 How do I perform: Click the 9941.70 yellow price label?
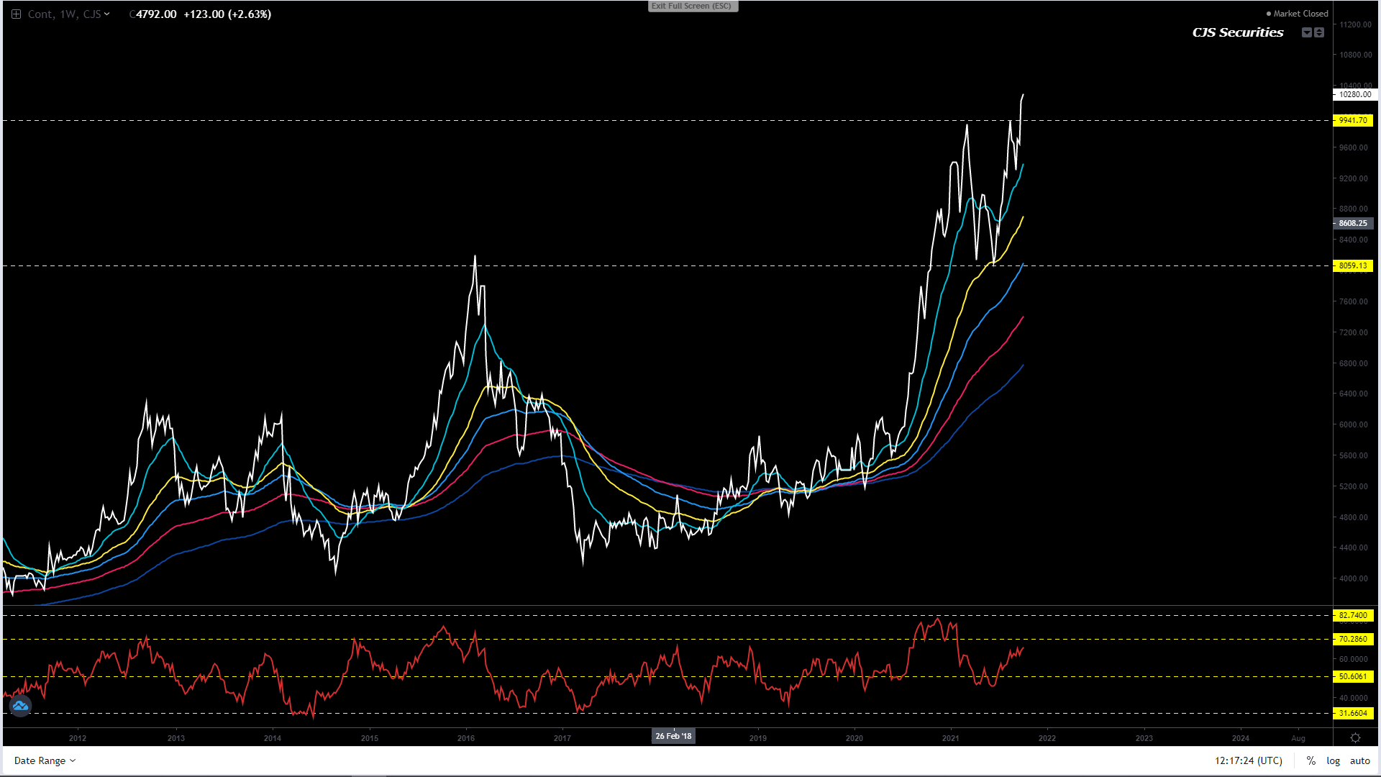coord(1353,120)
